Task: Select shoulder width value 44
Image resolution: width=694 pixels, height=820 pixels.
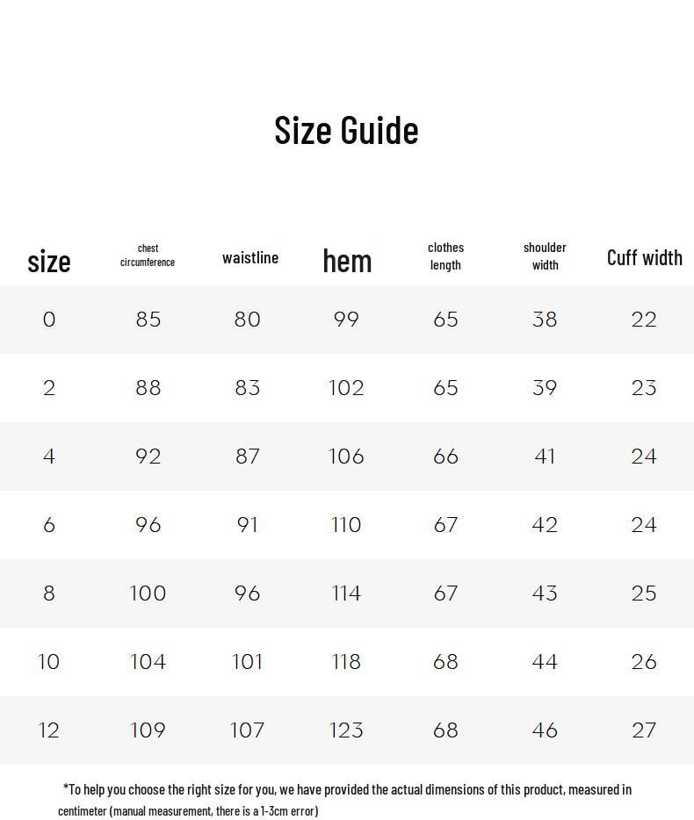Action: tap(545, 662)
